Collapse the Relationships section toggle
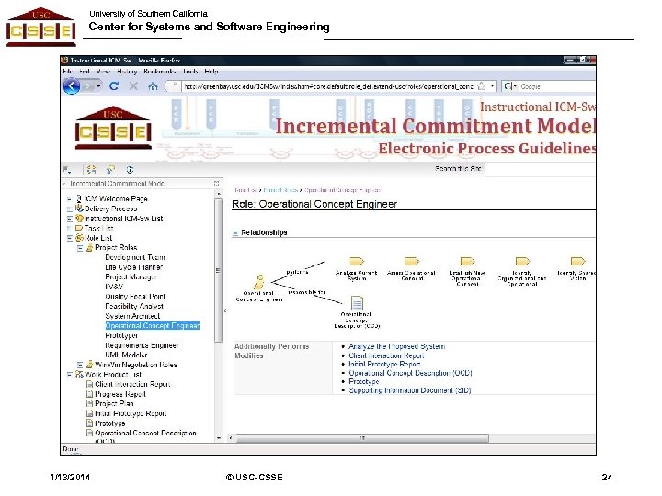The image size is (662, 496). coord(235,232)
